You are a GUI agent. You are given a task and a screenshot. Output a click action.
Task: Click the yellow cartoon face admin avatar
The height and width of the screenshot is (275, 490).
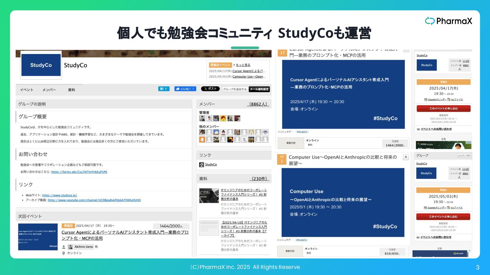(223, 118)
